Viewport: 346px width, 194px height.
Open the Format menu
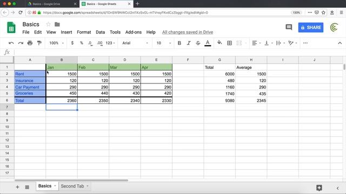click(x=84, y=32)
